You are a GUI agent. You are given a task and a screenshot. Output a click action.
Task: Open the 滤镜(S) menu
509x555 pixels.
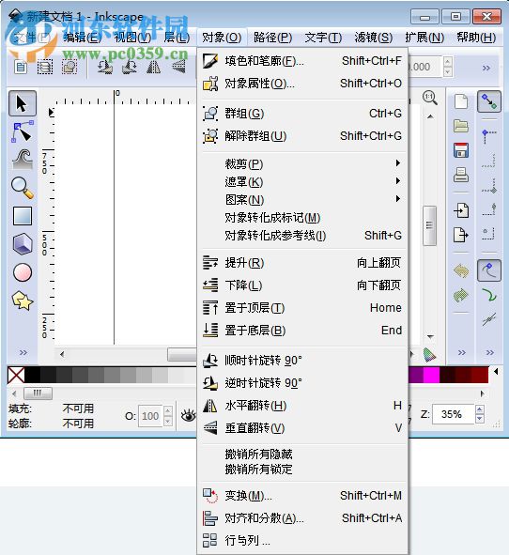click(x=374, y=38)
